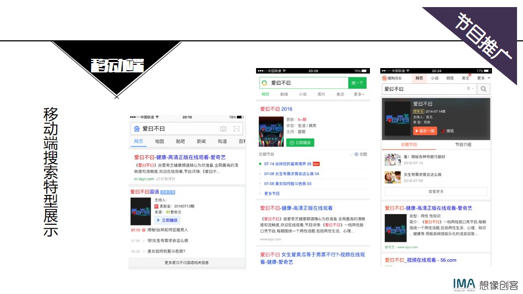523x294 pixels.
Task: Tap the blue 立即播放 button in Baidu card
Action: pyautogui.click(x=167, y=220)
